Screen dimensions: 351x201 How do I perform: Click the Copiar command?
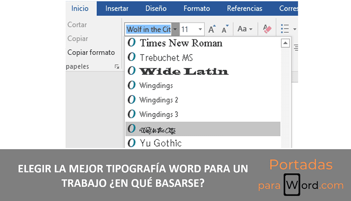(78, 39)
